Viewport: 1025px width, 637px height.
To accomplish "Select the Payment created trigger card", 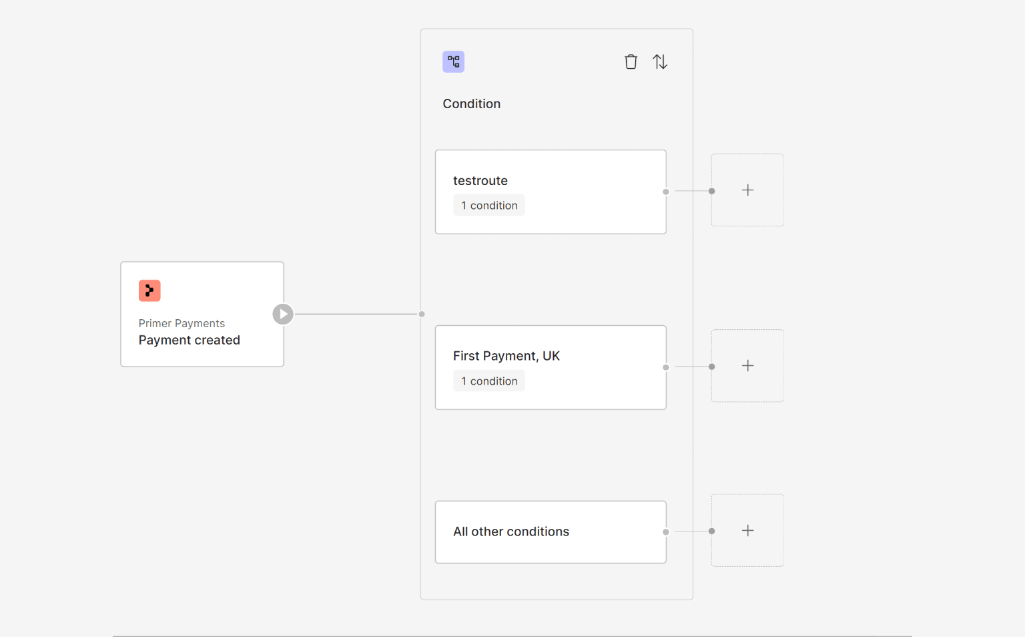I will point(202,314).
